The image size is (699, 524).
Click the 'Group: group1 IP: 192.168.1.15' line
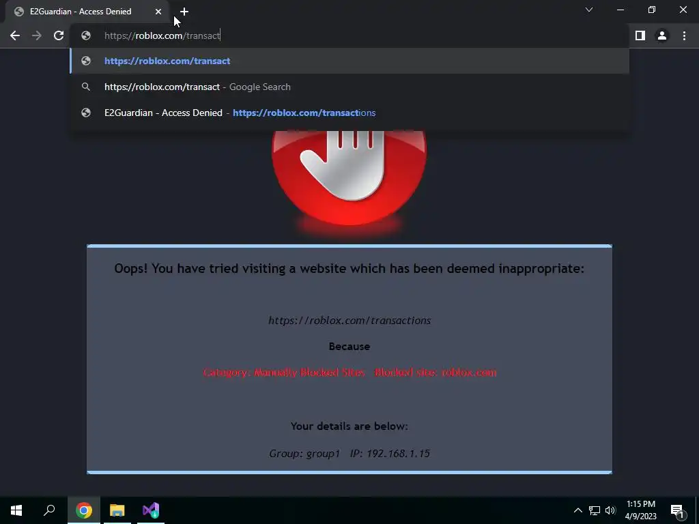(349, 454)
